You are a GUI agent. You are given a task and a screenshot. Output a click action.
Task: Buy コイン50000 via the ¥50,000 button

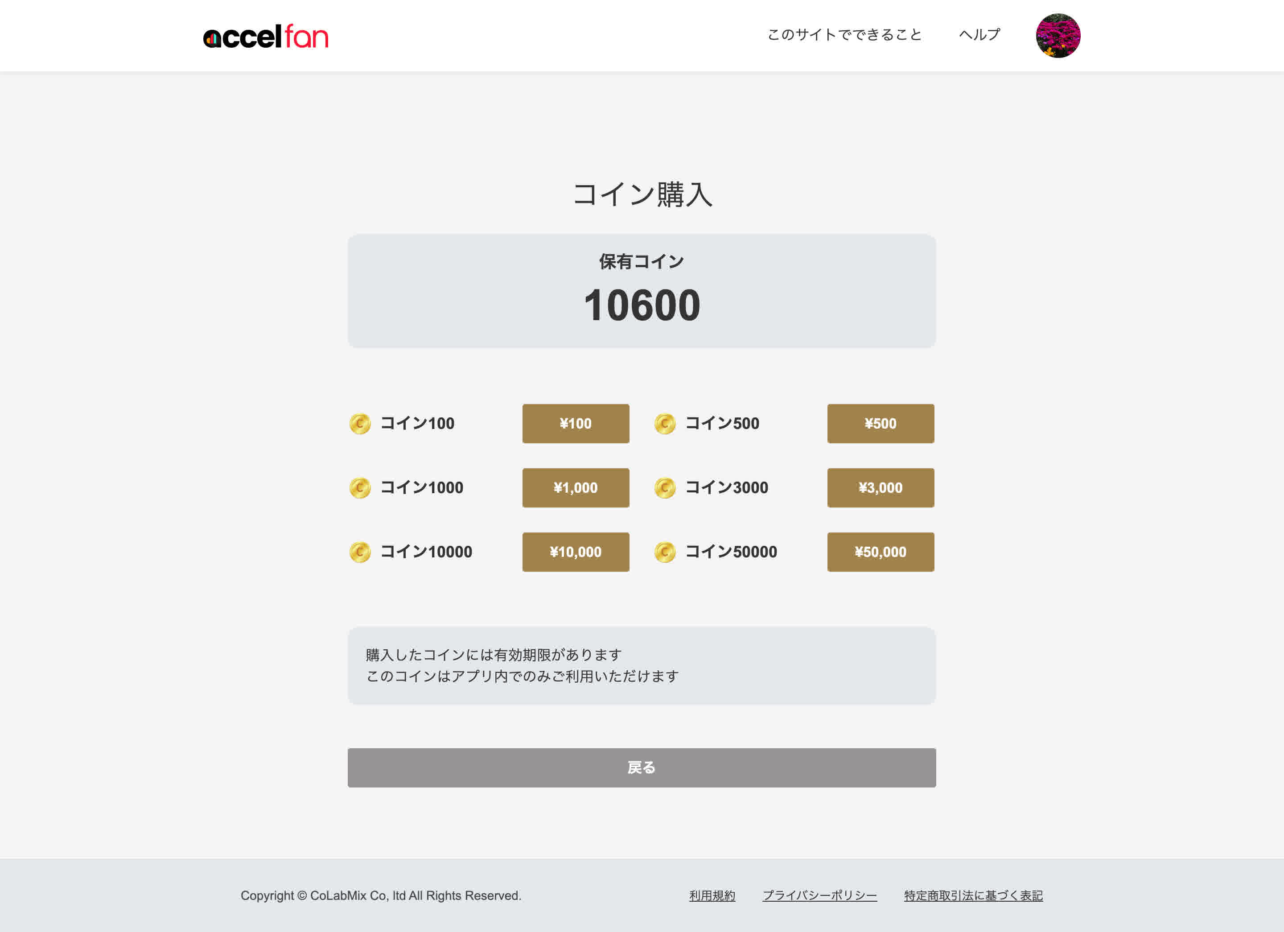(881, 552)
